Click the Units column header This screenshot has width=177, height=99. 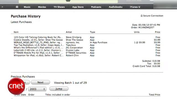137,32
